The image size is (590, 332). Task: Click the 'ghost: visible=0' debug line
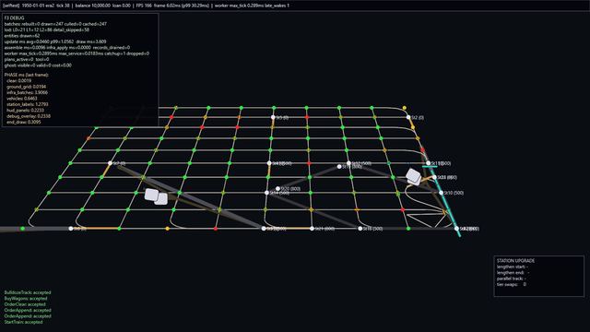point(38,65)
